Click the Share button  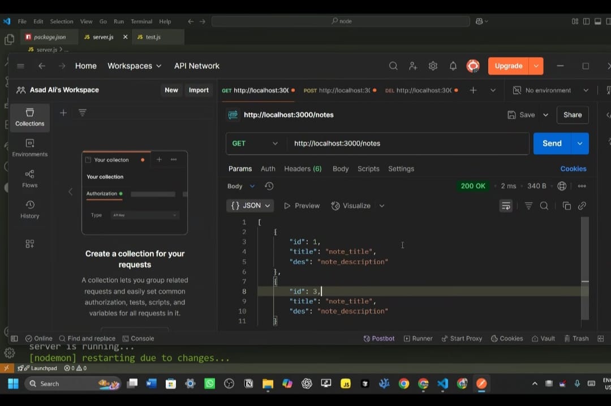(x=573, y=115)
